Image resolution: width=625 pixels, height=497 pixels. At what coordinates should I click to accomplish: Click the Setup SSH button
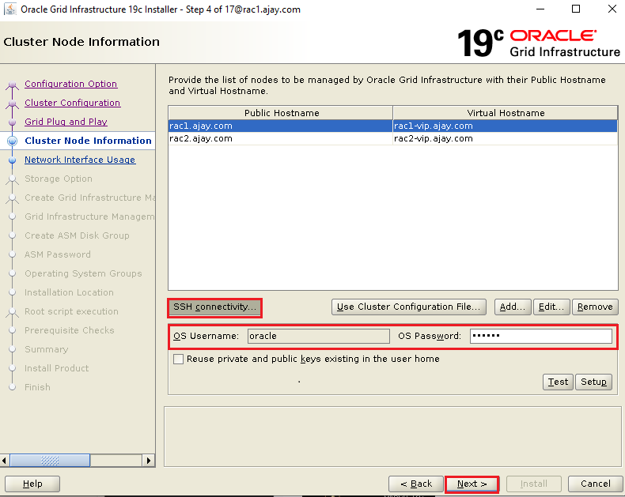pyautogui.click(x=593, y=382)
